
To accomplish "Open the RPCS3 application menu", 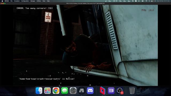I will (x=7, y=1).
